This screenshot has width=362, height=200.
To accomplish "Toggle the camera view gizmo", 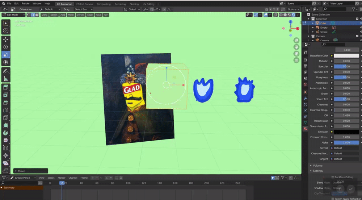I will coord(296,54).
